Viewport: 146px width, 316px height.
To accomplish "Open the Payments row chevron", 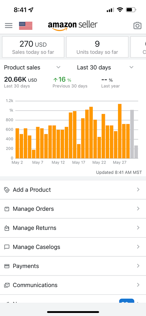I will click(138, 266).
